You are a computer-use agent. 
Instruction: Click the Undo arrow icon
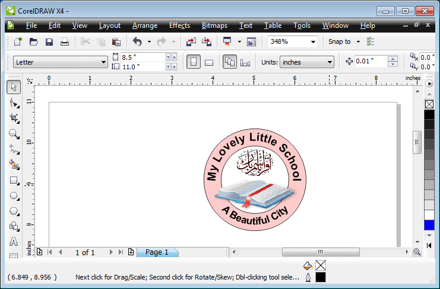pos(137,41)
